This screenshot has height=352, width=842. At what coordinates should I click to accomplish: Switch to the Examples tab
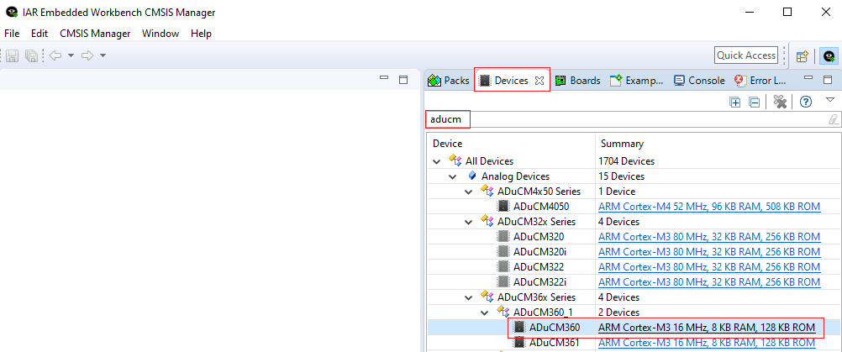pyautogui.click(x=637, y=81)
